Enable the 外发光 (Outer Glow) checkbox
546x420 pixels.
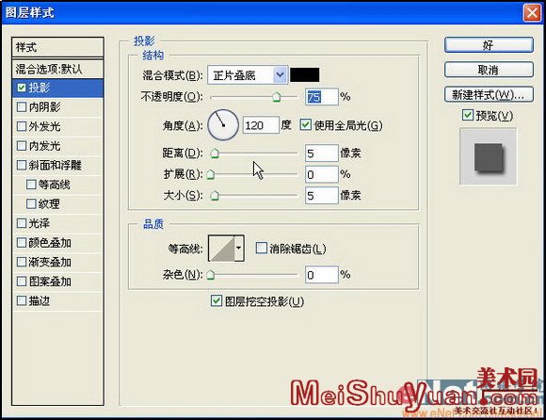click(x=22, y=126)
